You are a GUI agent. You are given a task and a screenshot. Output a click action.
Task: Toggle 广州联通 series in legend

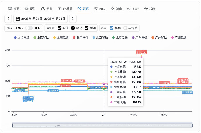pyautogui.click(x=179, y=38)
